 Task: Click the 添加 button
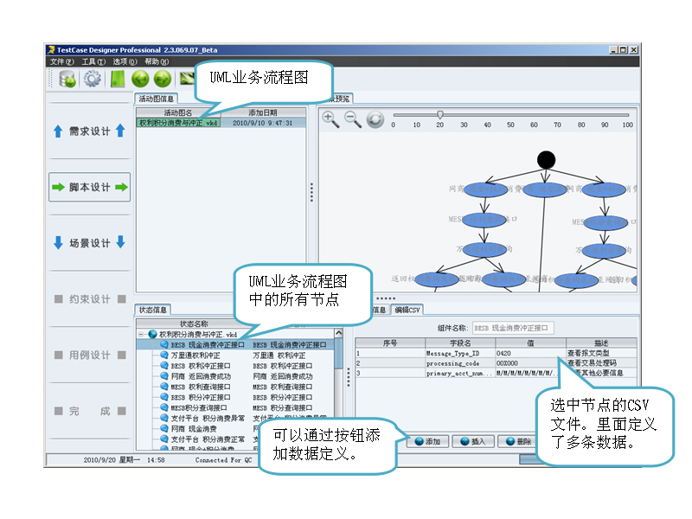coord(426,441)
